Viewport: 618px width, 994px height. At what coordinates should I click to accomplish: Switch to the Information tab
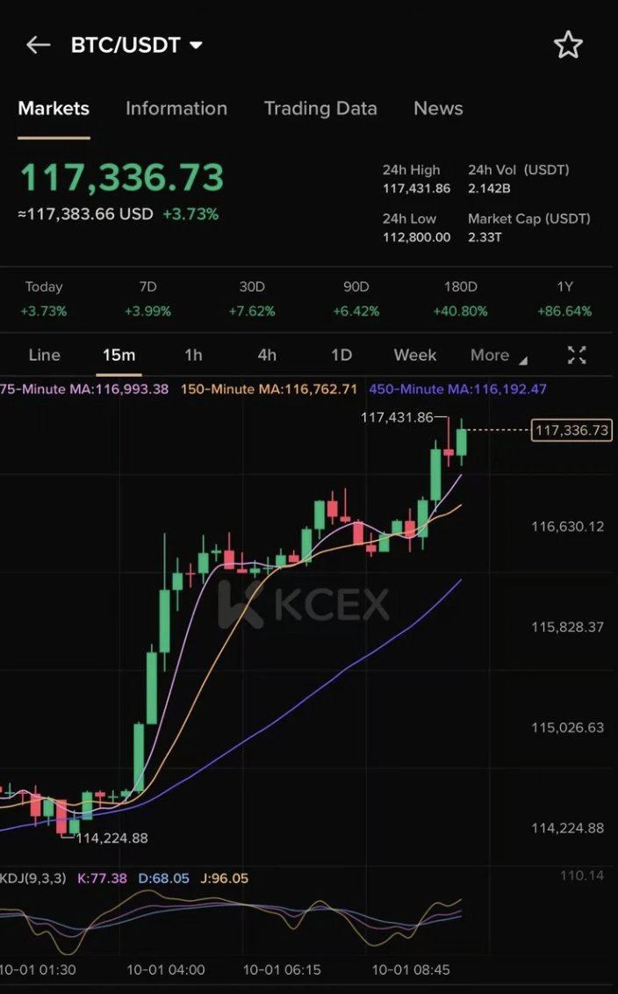(x=176, y=108)
